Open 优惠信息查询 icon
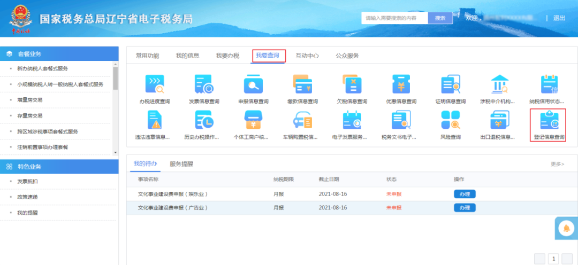The height and width of the screenshot is (265, 578). tap(401, 84)
